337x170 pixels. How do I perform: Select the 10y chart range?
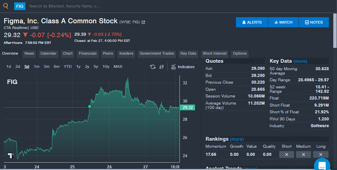106,67
